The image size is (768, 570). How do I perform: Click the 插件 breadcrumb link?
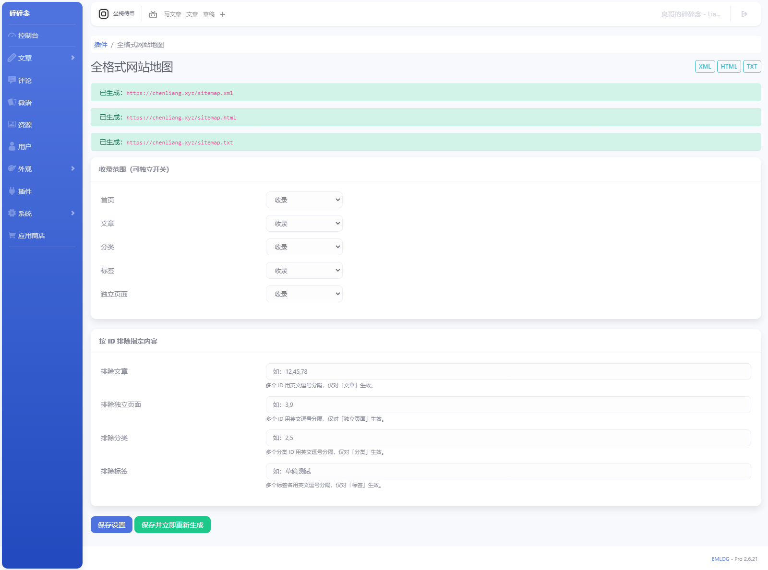click(101, 45)
